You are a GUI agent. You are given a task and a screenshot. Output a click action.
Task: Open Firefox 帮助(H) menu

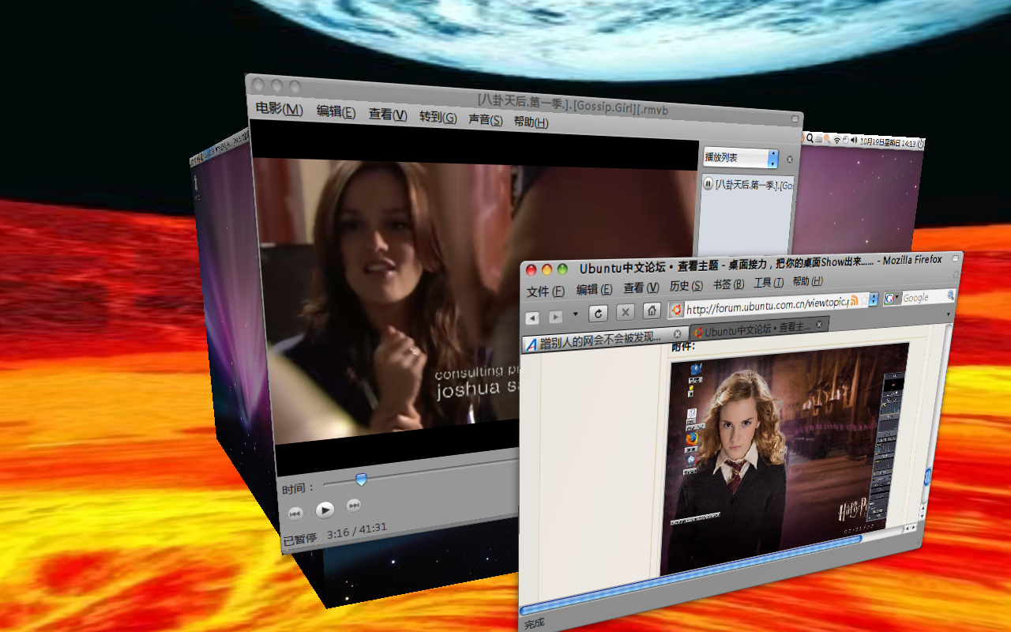tap(807, 281)
